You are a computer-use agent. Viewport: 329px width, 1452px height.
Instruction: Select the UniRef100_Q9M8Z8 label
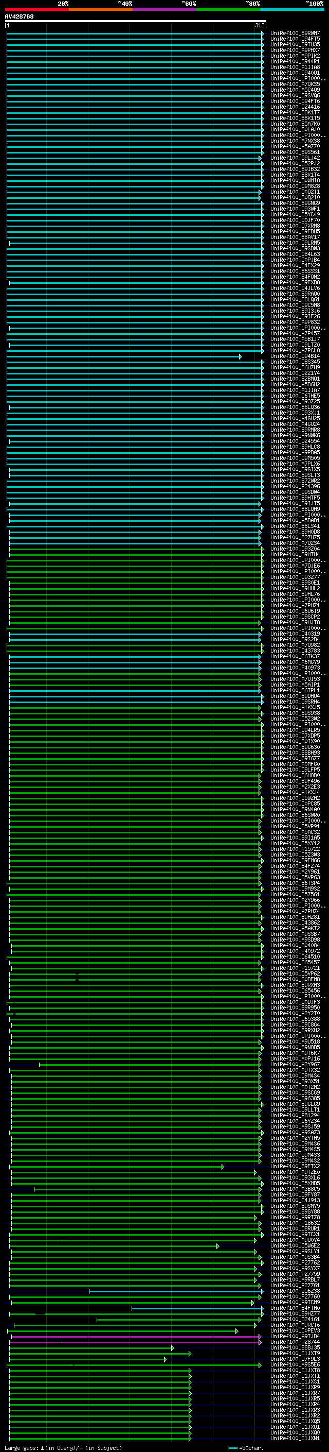point(295,186)
